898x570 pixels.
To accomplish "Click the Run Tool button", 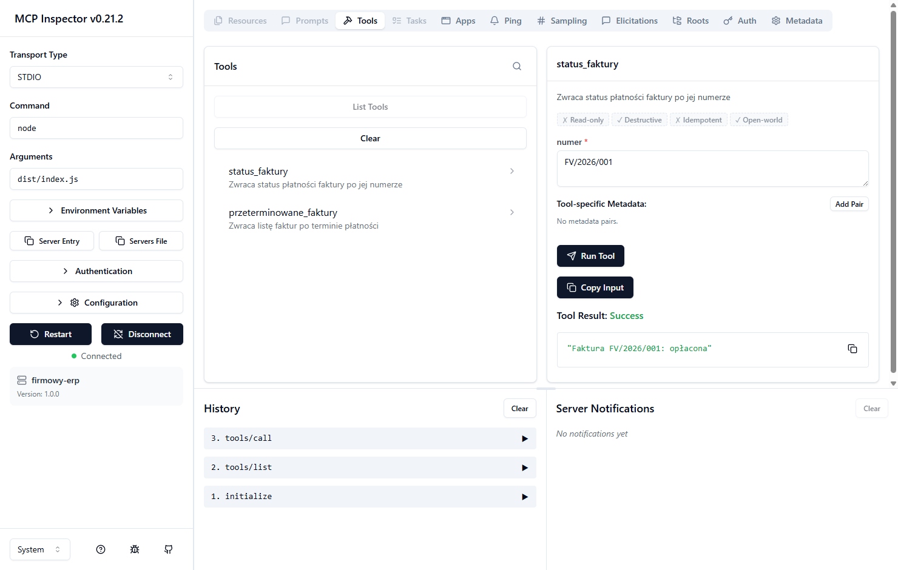I will pyautogui.click(x=590, y=256).
